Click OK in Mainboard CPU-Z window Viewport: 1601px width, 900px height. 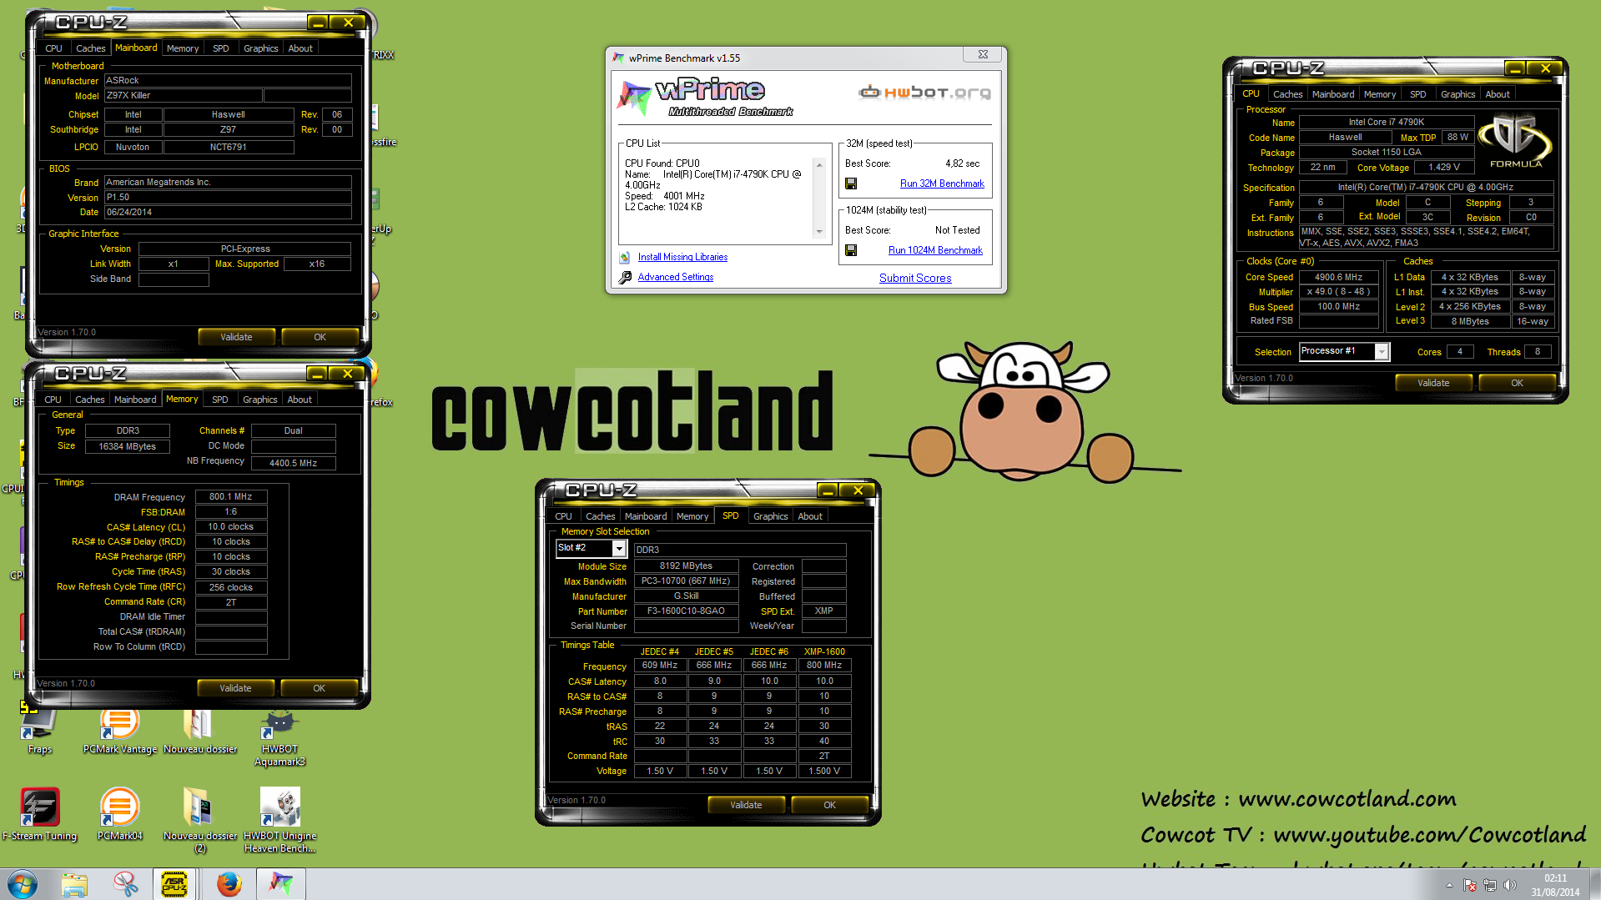pos(320,337)
